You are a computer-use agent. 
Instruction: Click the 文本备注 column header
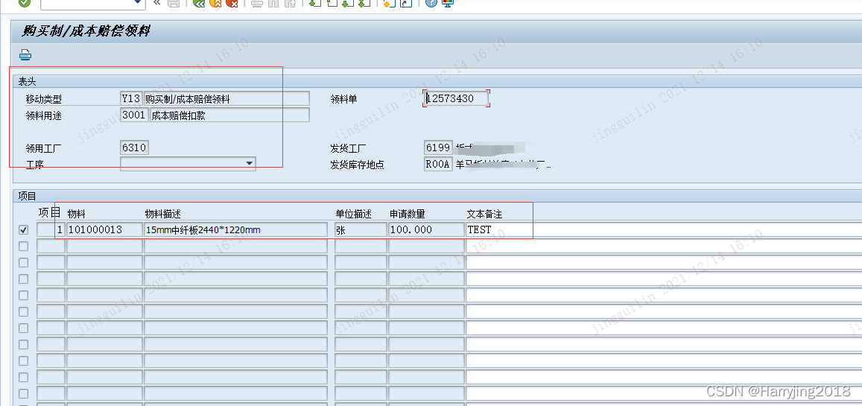(485, 213)
